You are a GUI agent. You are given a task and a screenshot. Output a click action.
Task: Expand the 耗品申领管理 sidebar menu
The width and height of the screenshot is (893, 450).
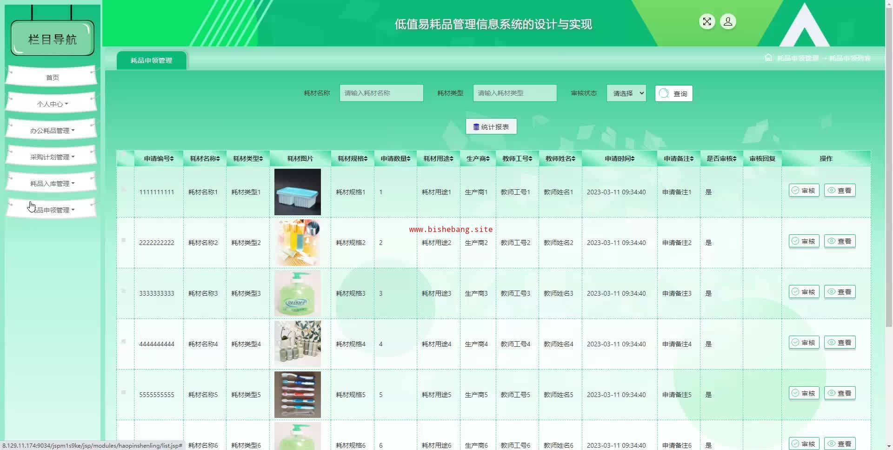point(52,210)
